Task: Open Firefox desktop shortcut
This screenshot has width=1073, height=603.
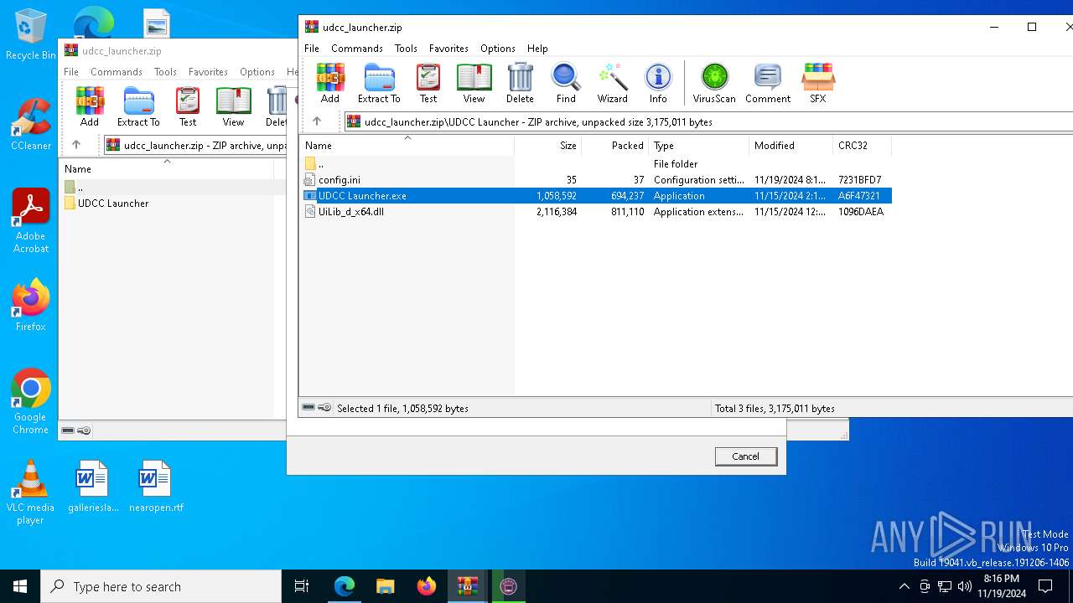Action: click(x=30, y=306)
